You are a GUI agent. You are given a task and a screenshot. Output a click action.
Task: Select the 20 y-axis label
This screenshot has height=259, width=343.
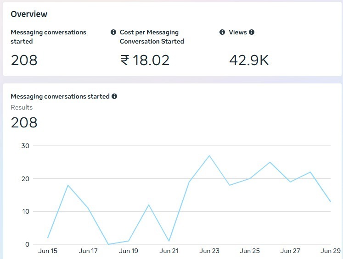click(x=25, y=179)
